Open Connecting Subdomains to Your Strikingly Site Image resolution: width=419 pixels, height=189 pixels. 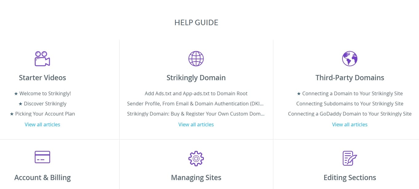coord(350,104)
